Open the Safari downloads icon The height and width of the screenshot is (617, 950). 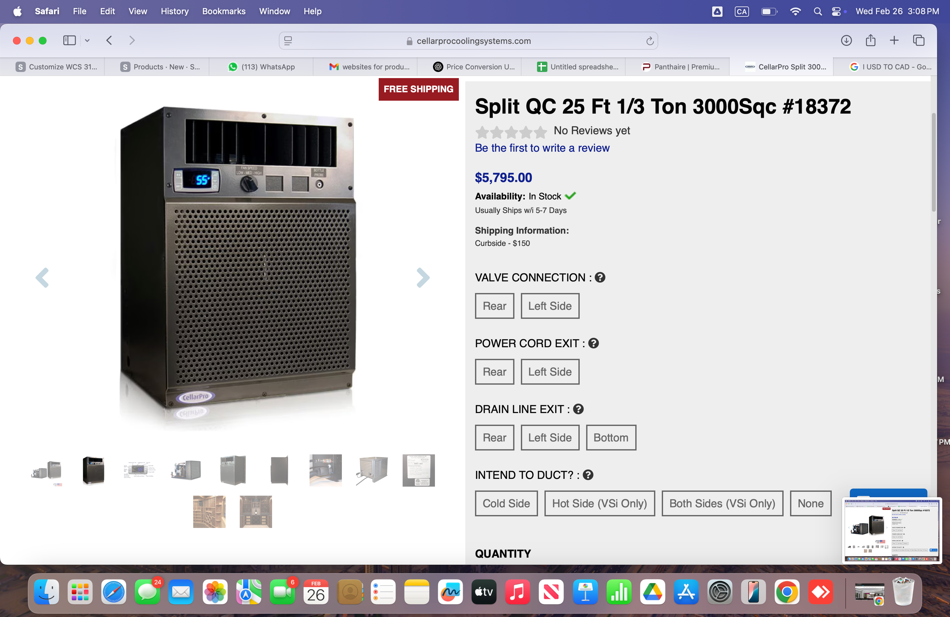[x=846, y=40]
